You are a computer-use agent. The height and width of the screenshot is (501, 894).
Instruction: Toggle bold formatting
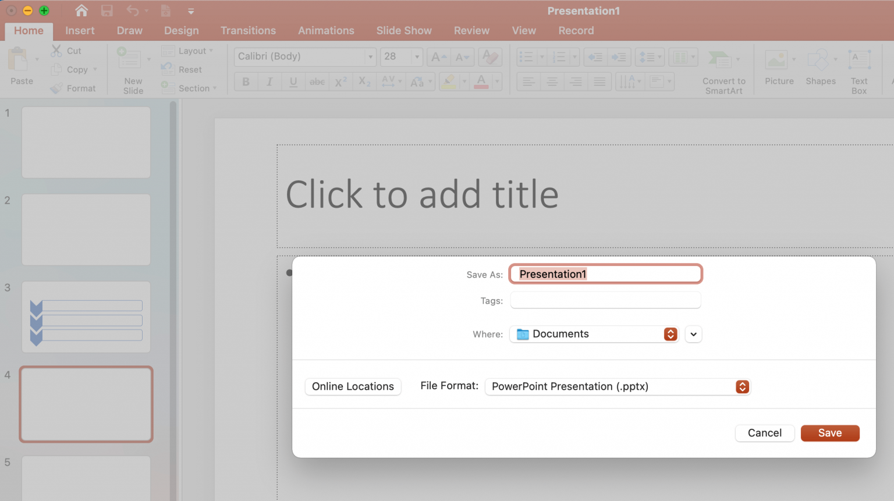pyautogui.click(x=245, y=81)
